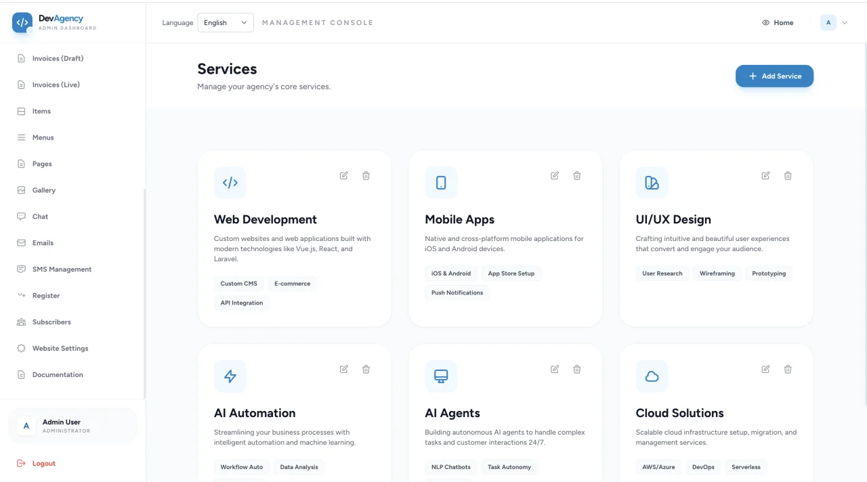Click the AI Agents monitor icon
Viewport: 867px width, 482px height.
point(441,376)
